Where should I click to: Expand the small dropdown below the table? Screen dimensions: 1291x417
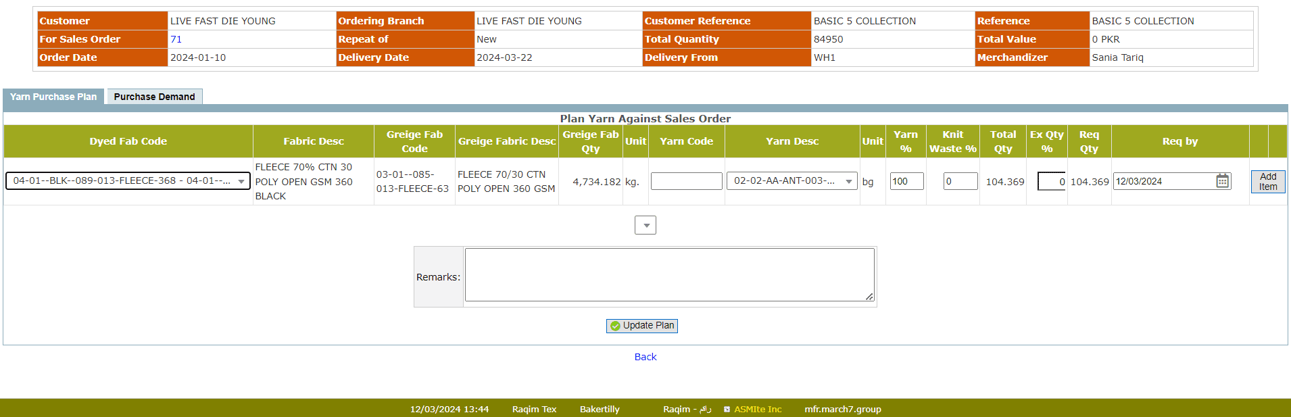click(x=645, y=225)
